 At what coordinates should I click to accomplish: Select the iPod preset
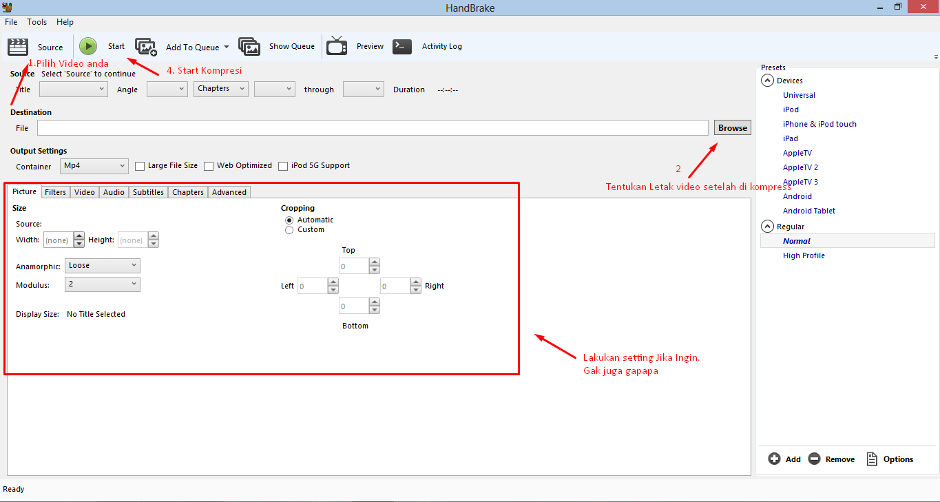(x=791, y=109)
